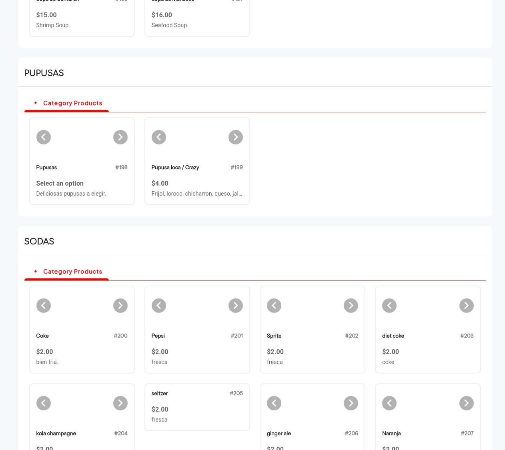Show next image on Pupusa loca card
The height and width of the screenshot is (450, 505).
(x=235, y=137)
